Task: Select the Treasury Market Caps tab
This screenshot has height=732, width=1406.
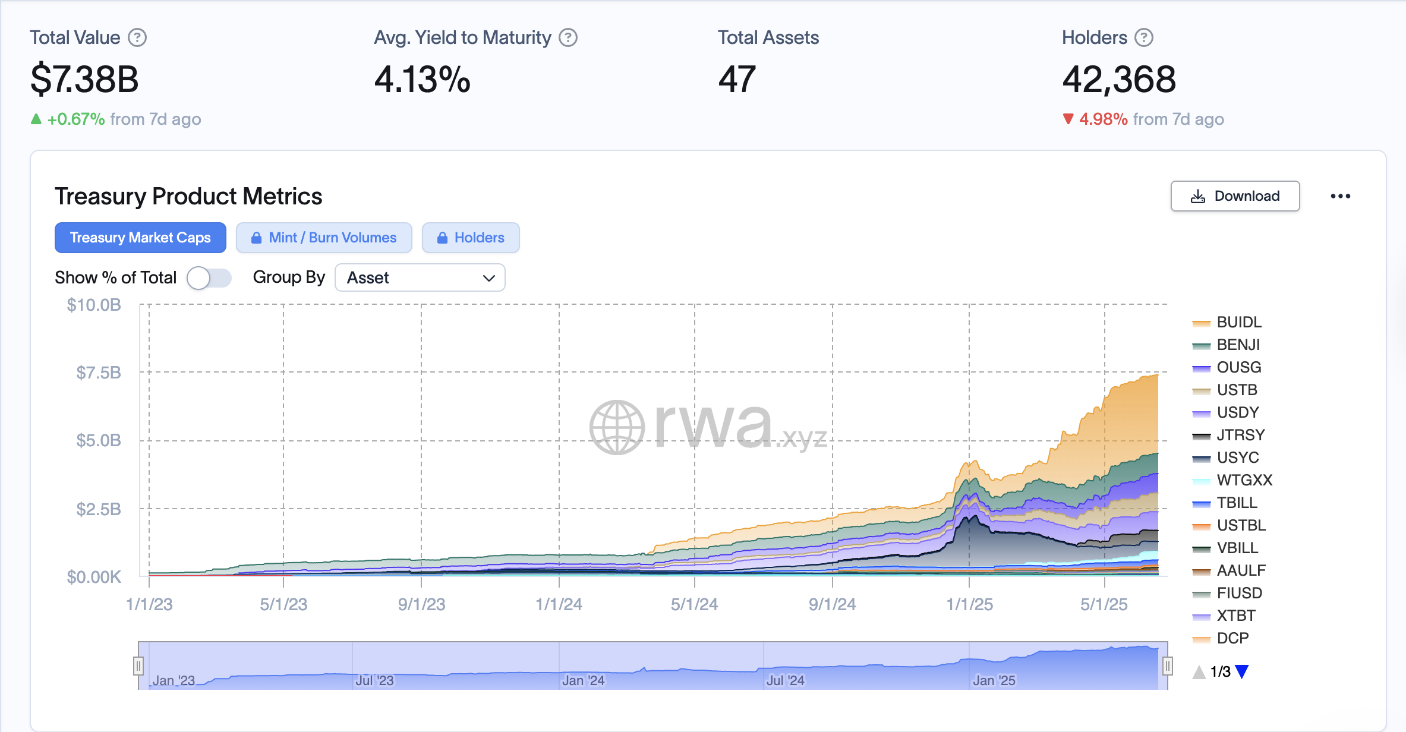Action: [x=140, y=238]
